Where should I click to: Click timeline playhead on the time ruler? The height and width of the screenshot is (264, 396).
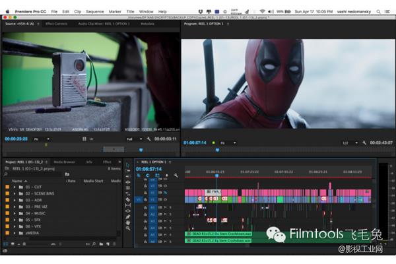click(x=216, y=175)
